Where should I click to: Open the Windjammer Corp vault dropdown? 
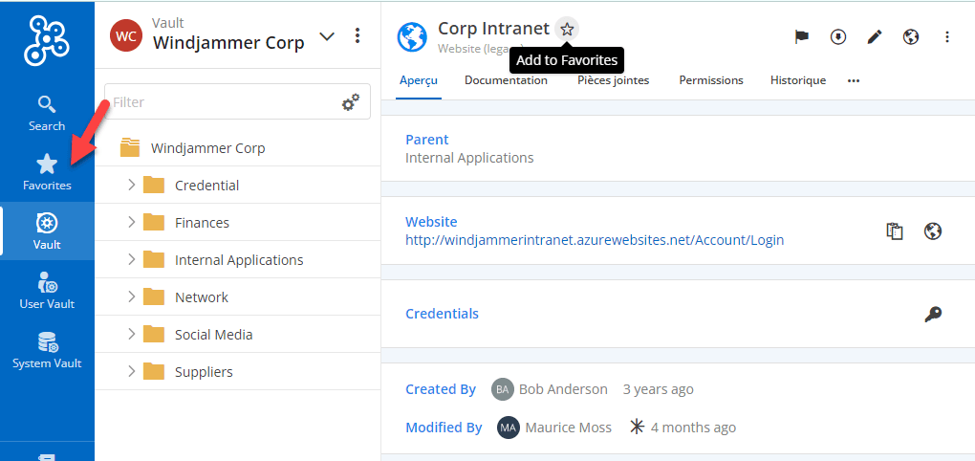(x=327, y=36)
